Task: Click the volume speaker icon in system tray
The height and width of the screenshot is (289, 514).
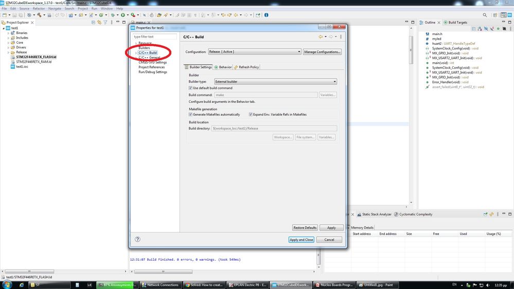Action: tap(488, 285)
